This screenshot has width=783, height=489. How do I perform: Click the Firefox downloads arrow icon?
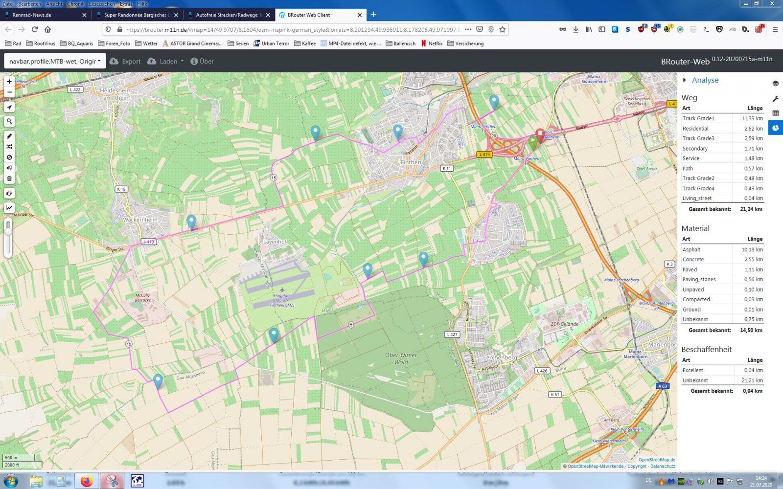(x=576, y=29)
